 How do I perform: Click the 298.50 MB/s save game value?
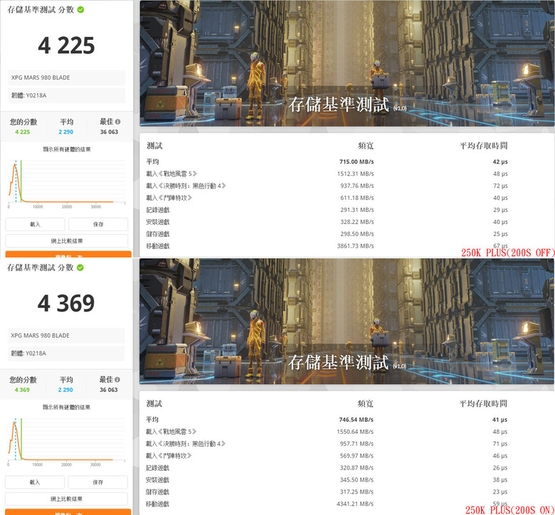(357, 234)
